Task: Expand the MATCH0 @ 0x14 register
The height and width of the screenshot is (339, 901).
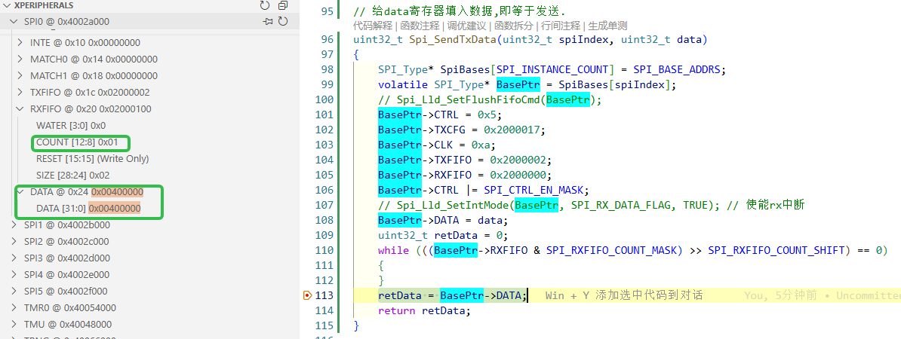Action: pyautogui.click(x=20, y=59)
